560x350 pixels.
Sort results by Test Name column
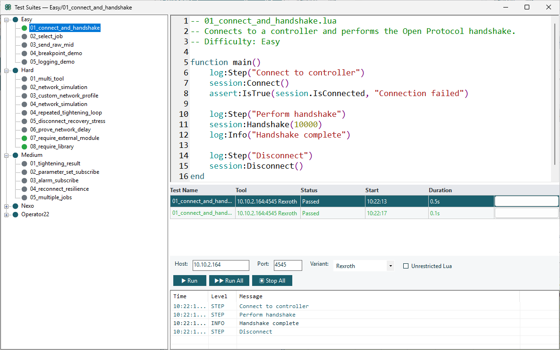pos(203,190)
